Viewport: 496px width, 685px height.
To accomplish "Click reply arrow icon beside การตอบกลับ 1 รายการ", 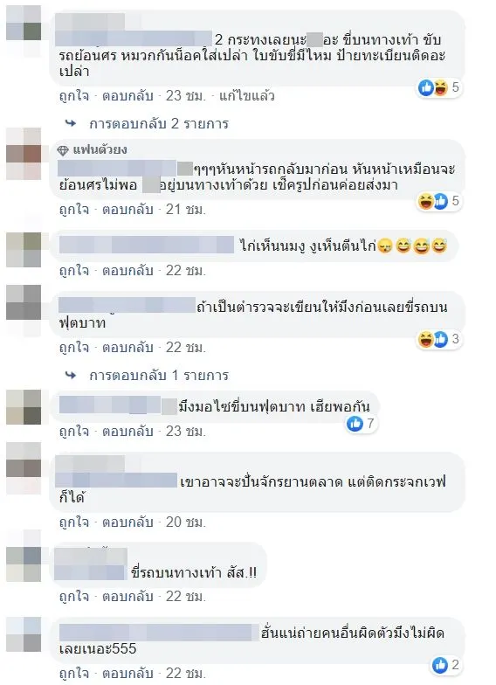I will coord(70,376).
